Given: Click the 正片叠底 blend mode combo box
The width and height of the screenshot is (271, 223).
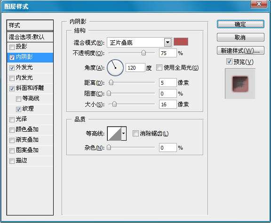Looking at the screenshot, I should click(139, 42).
